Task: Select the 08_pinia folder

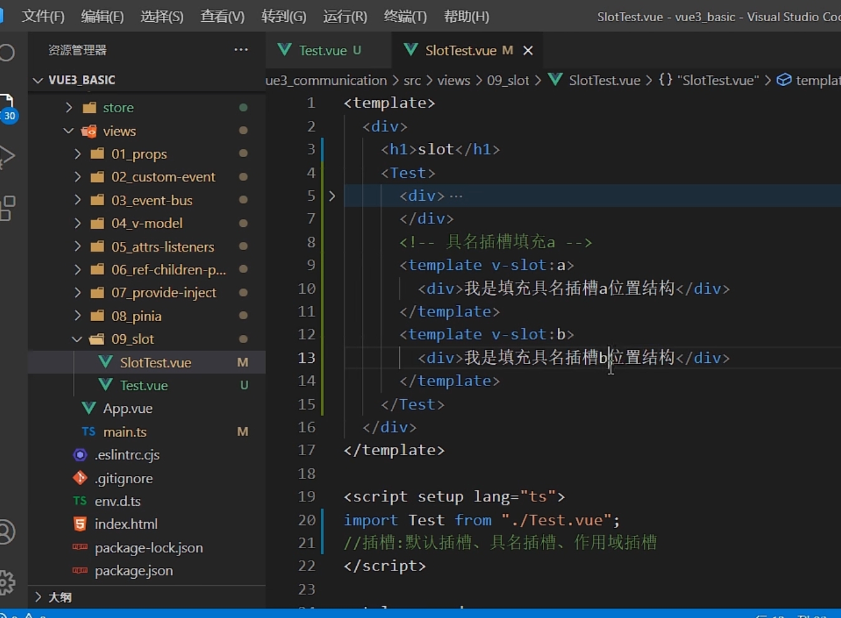Action: [147, 316]
